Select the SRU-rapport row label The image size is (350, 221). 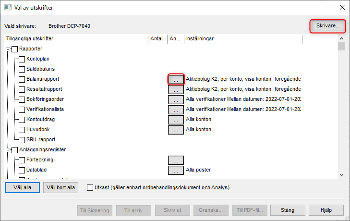41,140
